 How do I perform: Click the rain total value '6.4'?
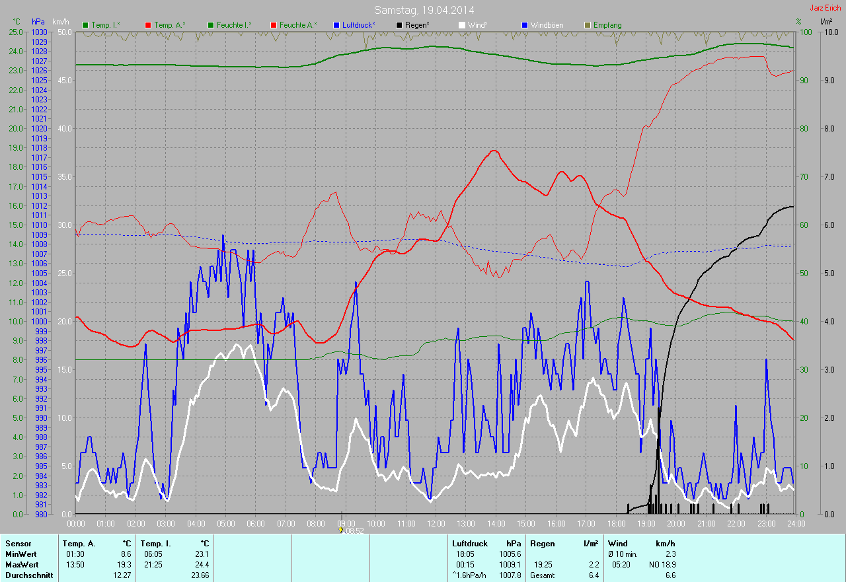point(593,575)
